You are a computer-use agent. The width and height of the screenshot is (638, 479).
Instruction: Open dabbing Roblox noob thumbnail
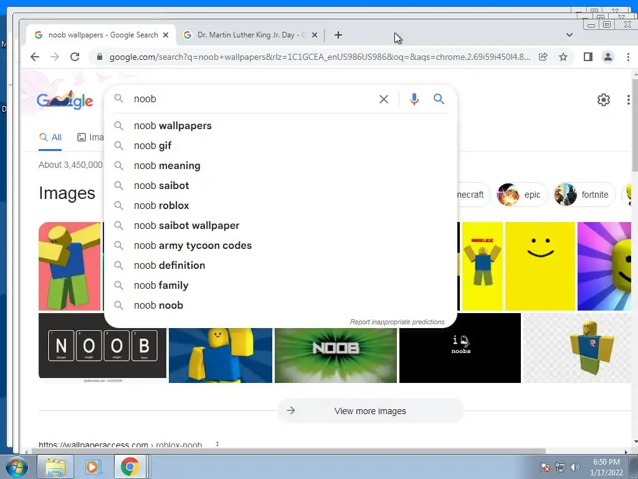point(70,266)
